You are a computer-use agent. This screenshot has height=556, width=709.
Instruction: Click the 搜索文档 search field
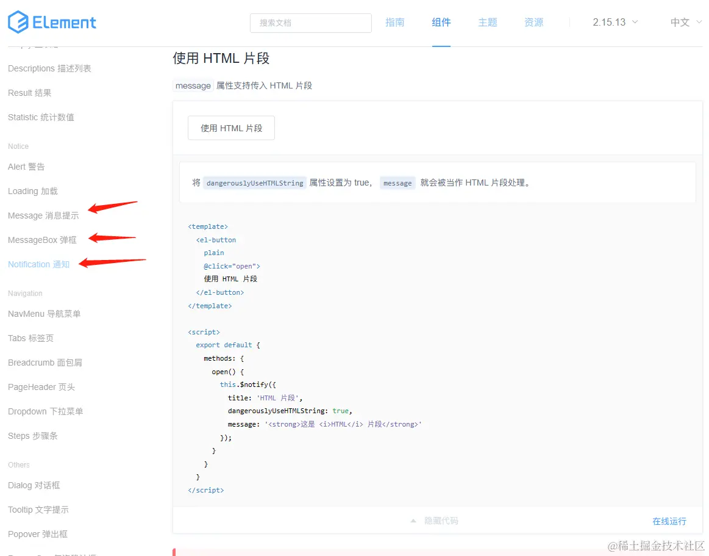tap(310, 23)
